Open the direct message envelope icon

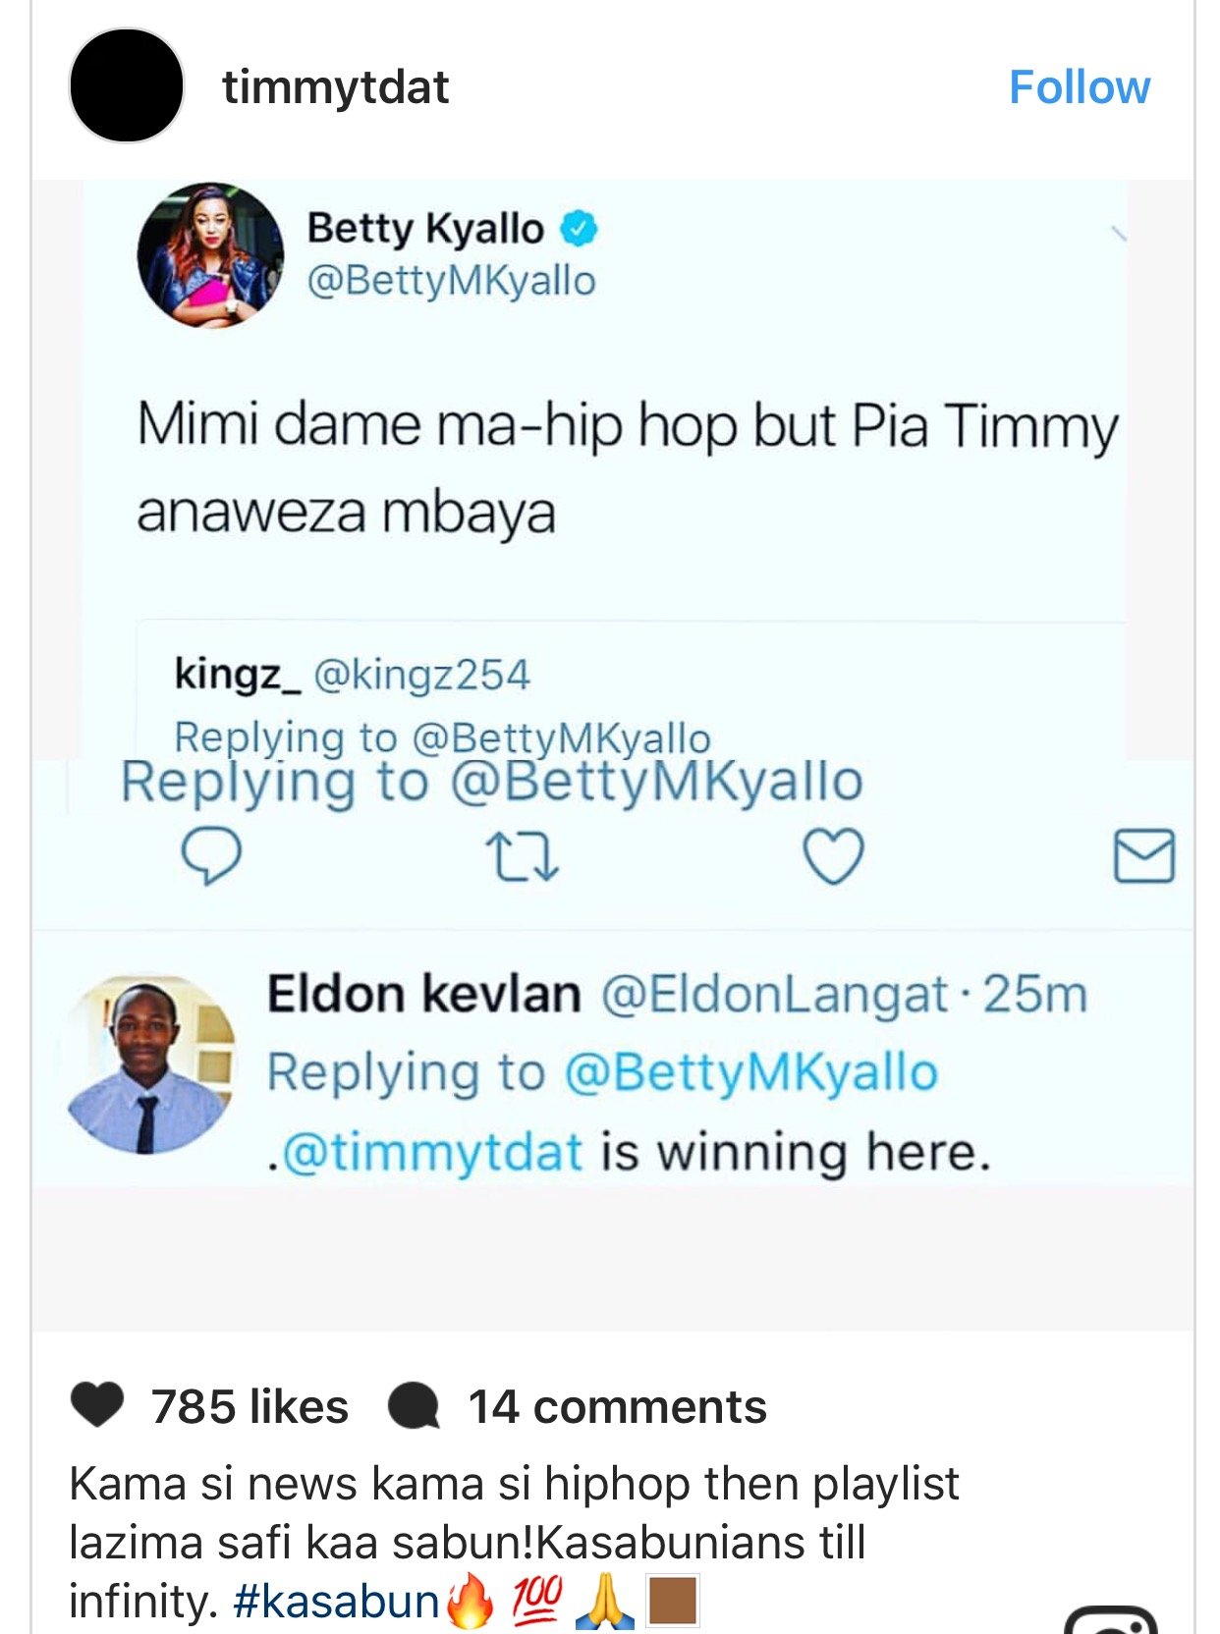(1144, 855)
